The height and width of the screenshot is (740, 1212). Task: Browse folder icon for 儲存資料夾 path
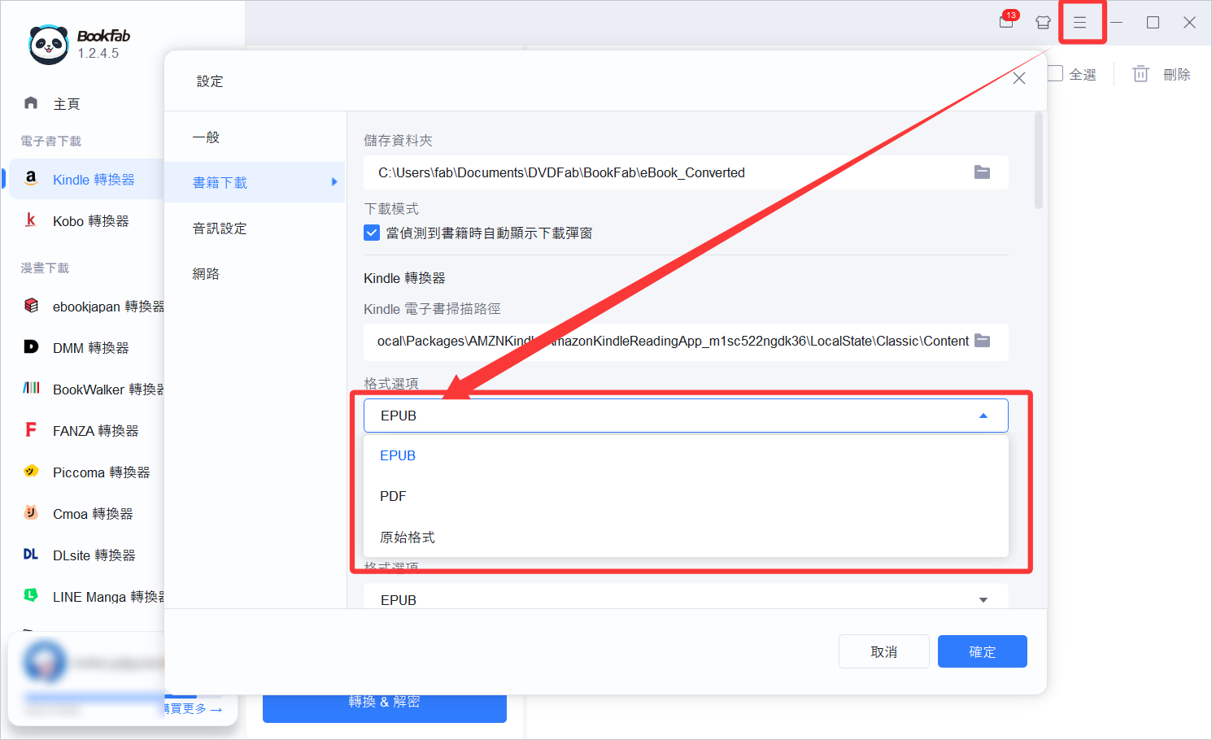click(x=982, y=172)
